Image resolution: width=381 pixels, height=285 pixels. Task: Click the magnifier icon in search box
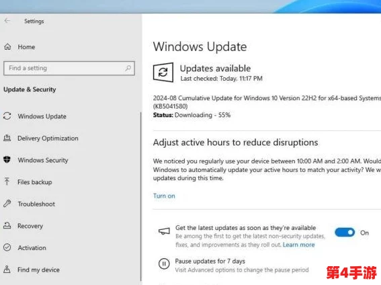click(128, 68)
